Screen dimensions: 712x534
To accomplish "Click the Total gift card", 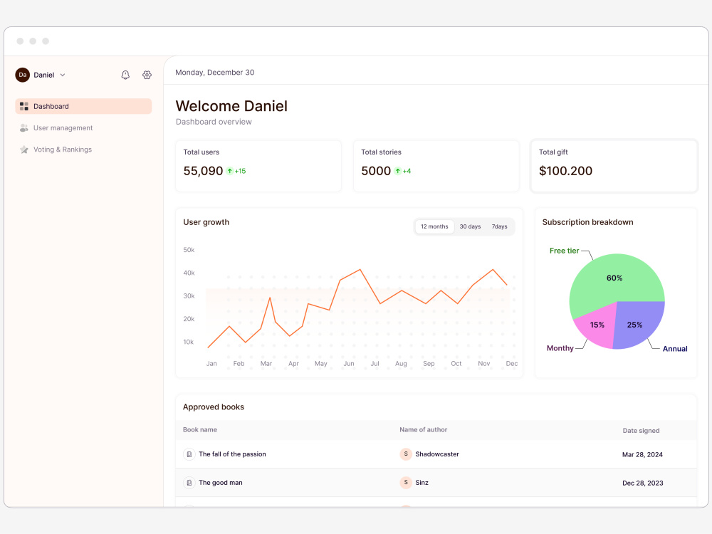I will (614, 166).
